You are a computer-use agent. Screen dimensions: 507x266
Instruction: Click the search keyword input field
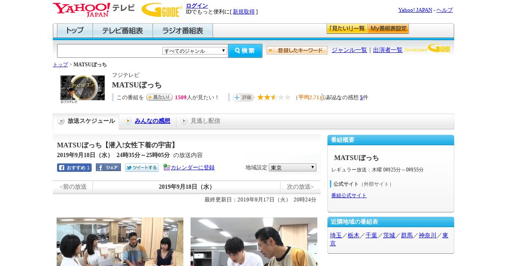point(110,51)
